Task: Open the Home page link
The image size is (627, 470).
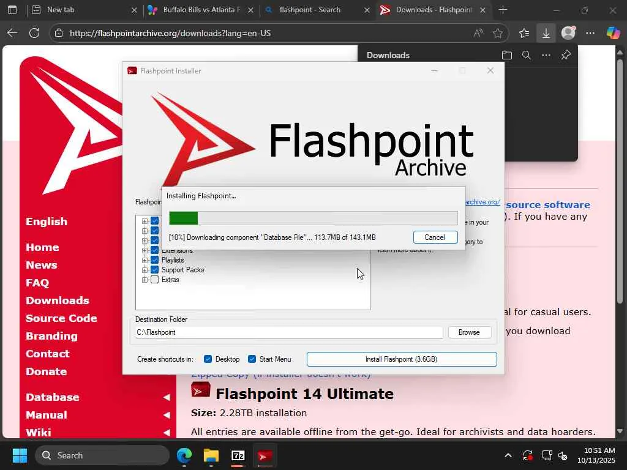Action: pos(42,247)
